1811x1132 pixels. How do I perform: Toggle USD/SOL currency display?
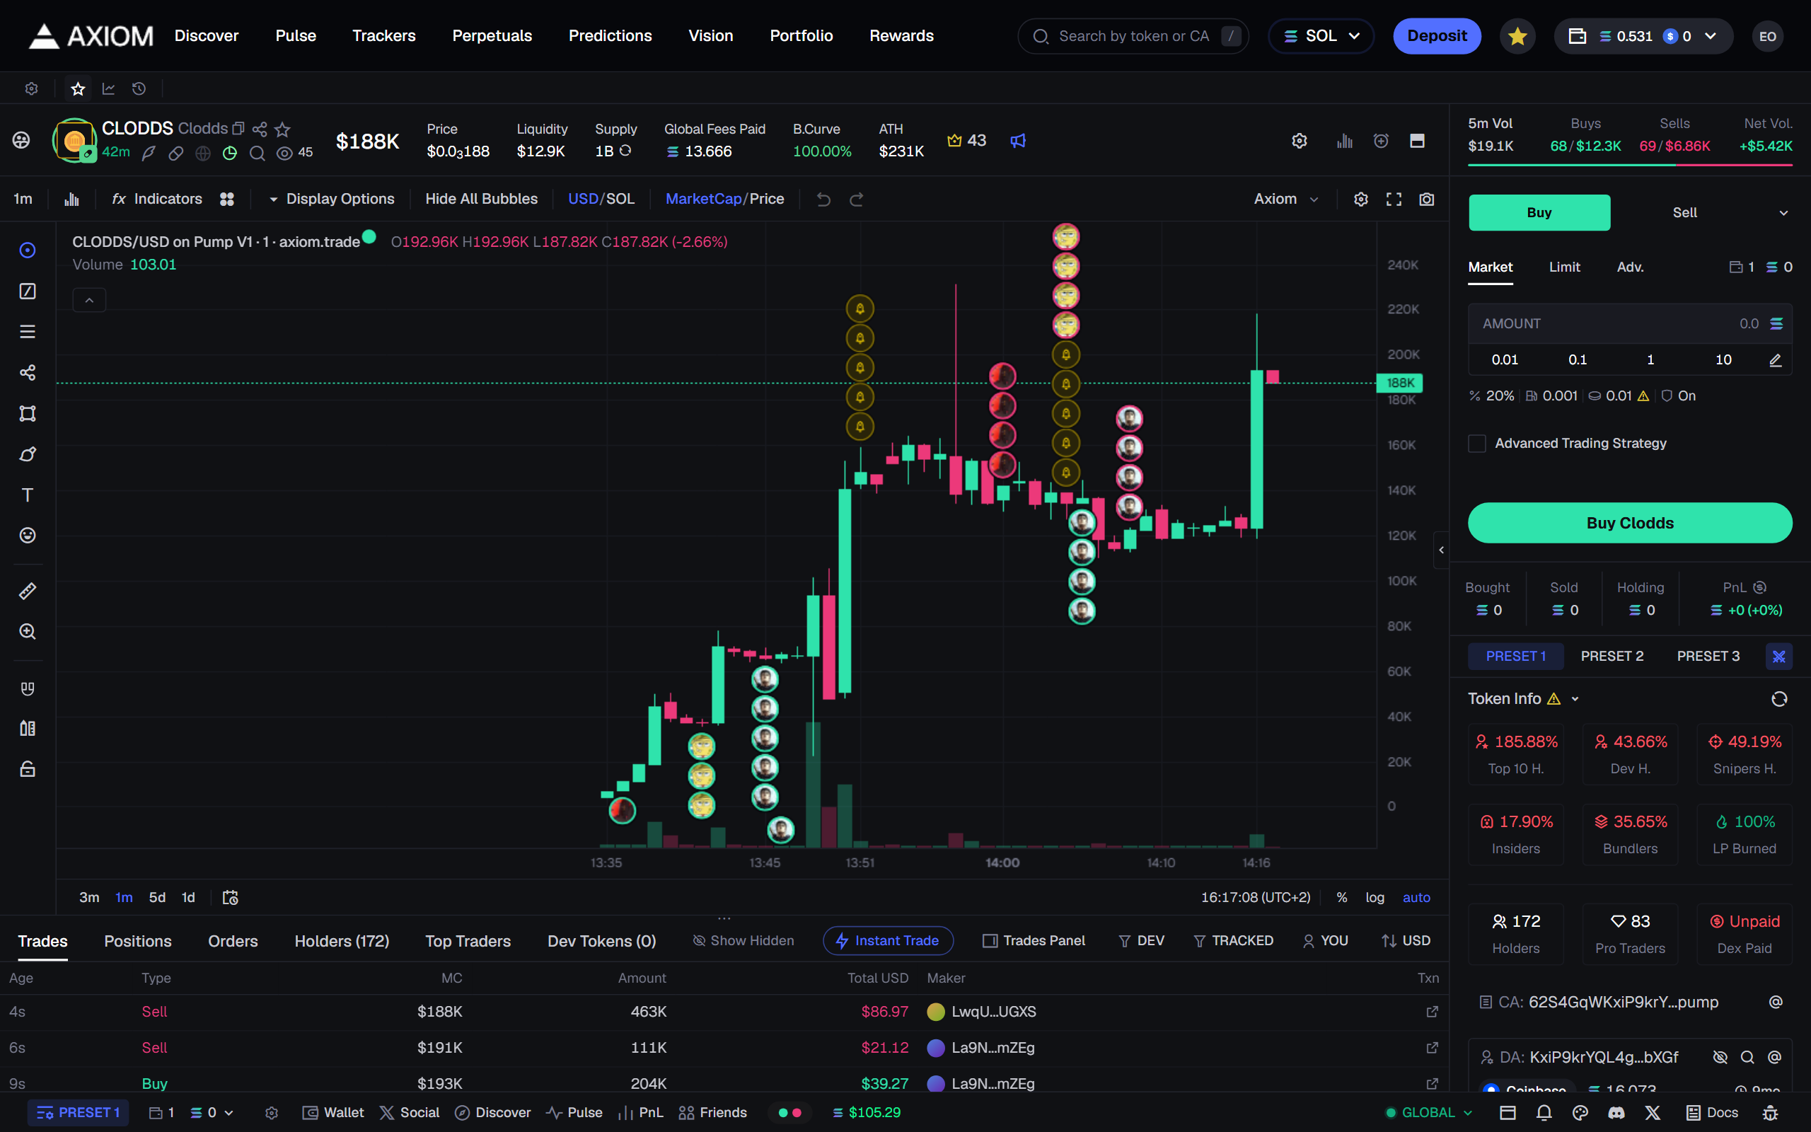(601, 199)
